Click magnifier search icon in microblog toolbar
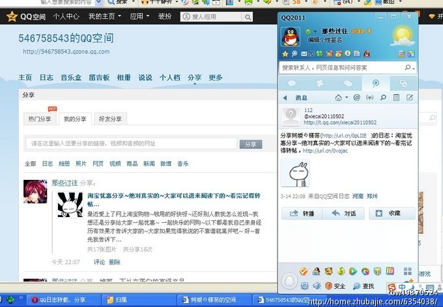443x307 pixels. (383, 98)
